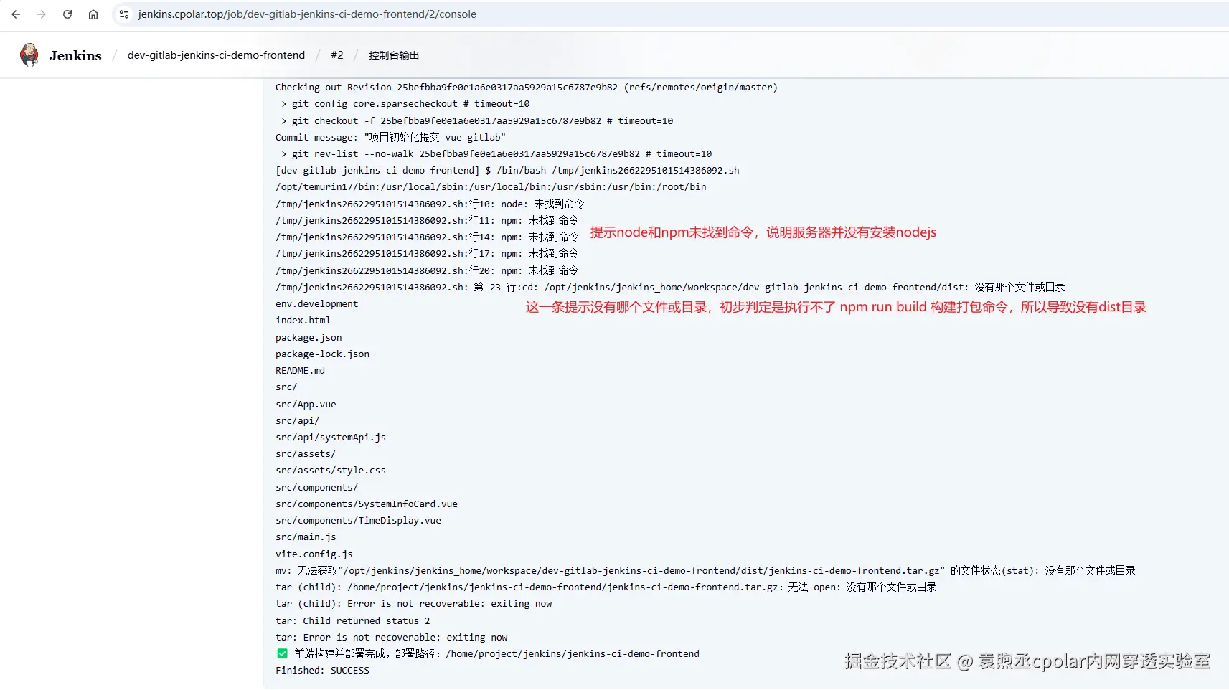Image resolution: width=1229 pixels, height=690 pixels.
Task: View site information icon in address bar
Action: point(124,14)
